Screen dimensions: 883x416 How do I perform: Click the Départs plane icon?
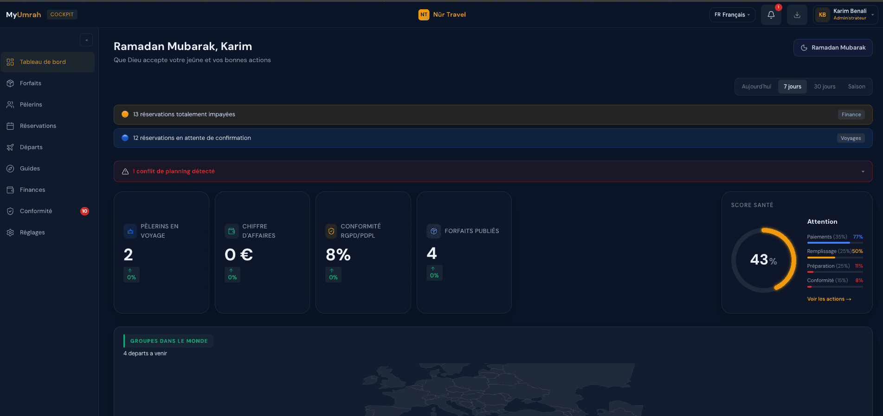(10, 147)
